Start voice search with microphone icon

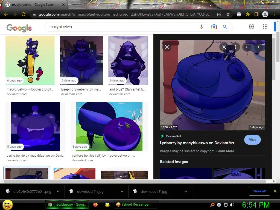(x=202, y=27)
